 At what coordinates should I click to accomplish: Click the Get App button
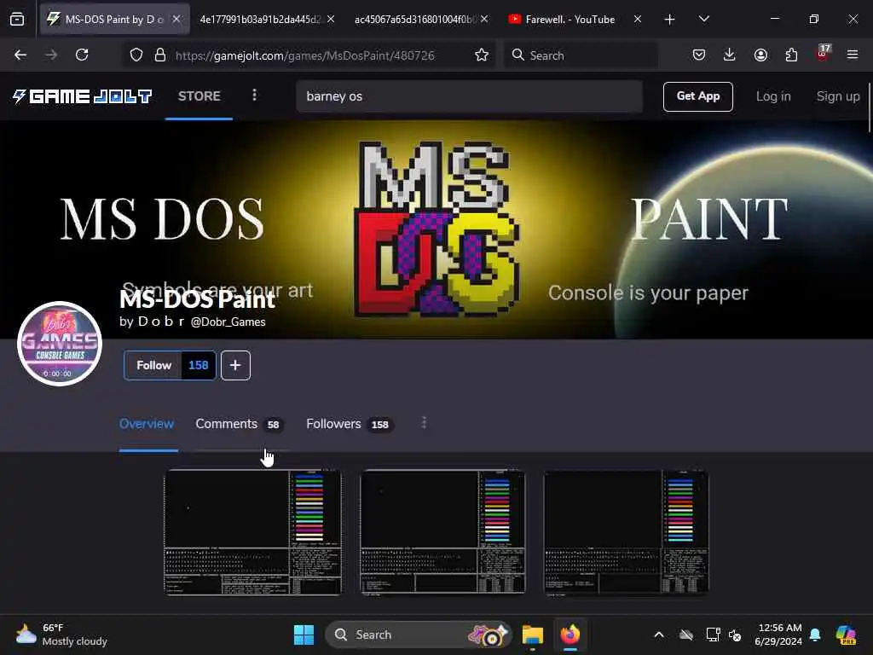(x=697, y=96)
